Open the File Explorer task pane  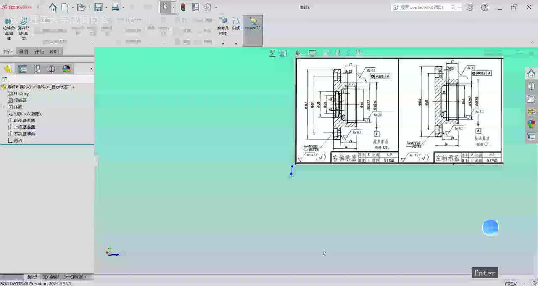[531, 99]
